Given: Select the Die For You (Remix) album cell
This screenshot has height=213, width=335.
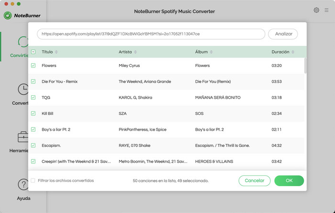Looking at the screenshot, I should pos(213,81).
